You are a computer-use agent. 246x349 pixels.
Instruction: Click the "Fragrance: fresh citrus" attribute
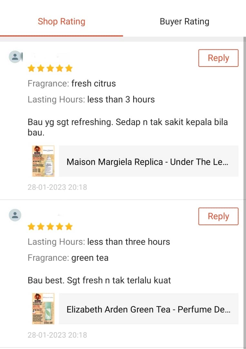[x=72, y=84]
